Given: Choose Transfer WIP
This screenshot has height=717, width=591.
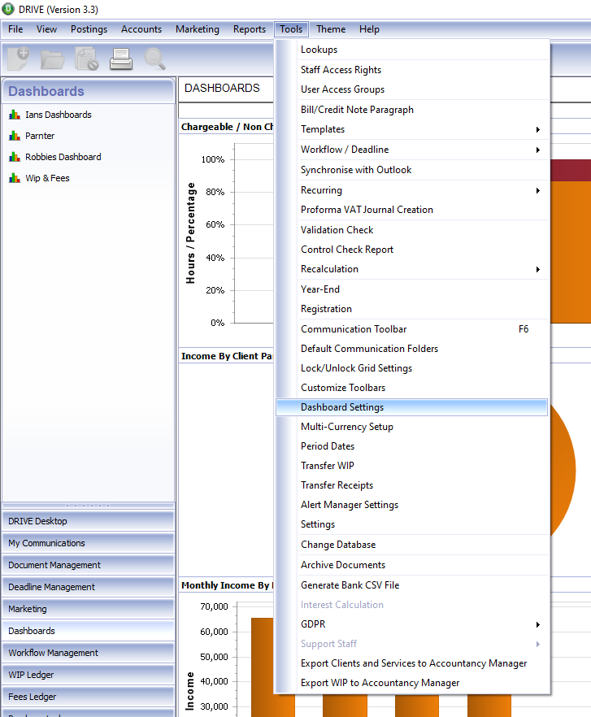Looking at the screenshot, I should [x=411, y=466].
